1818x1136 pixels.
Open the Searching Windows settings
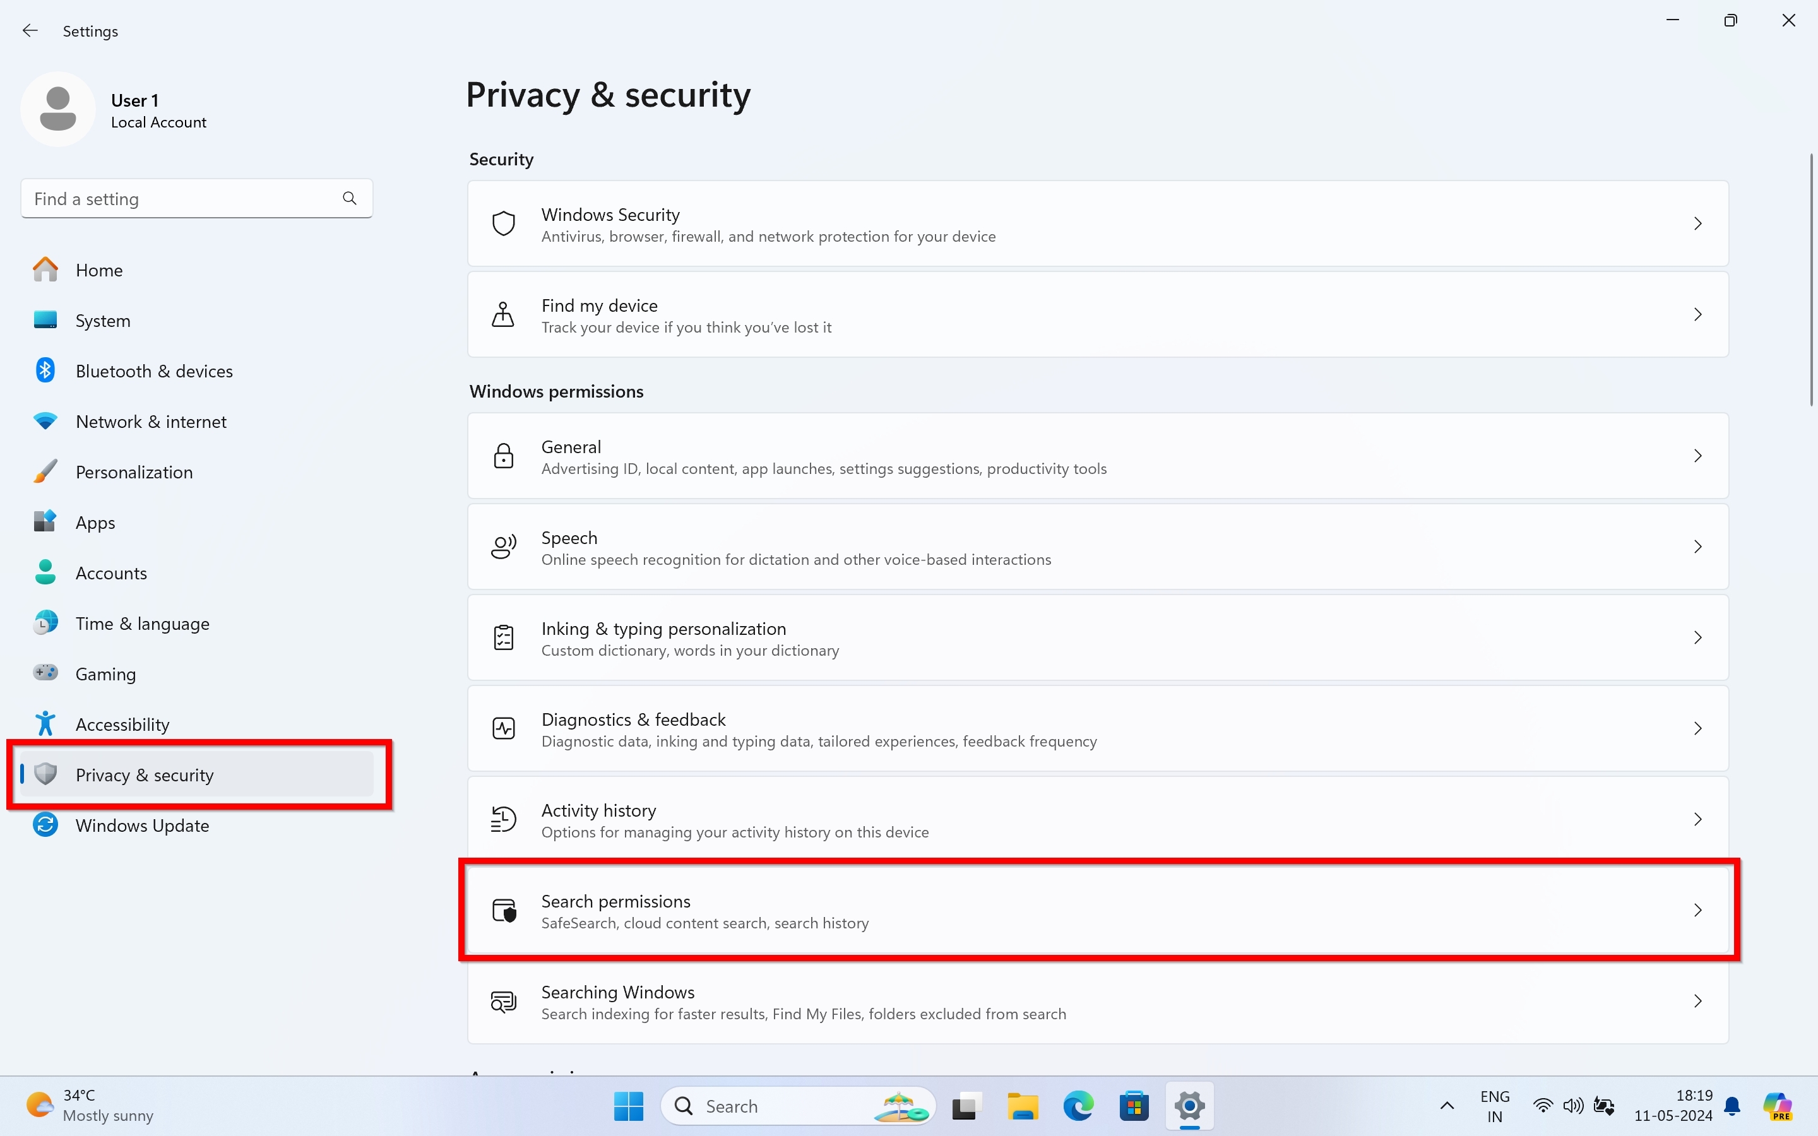tap(1097, 1002)
